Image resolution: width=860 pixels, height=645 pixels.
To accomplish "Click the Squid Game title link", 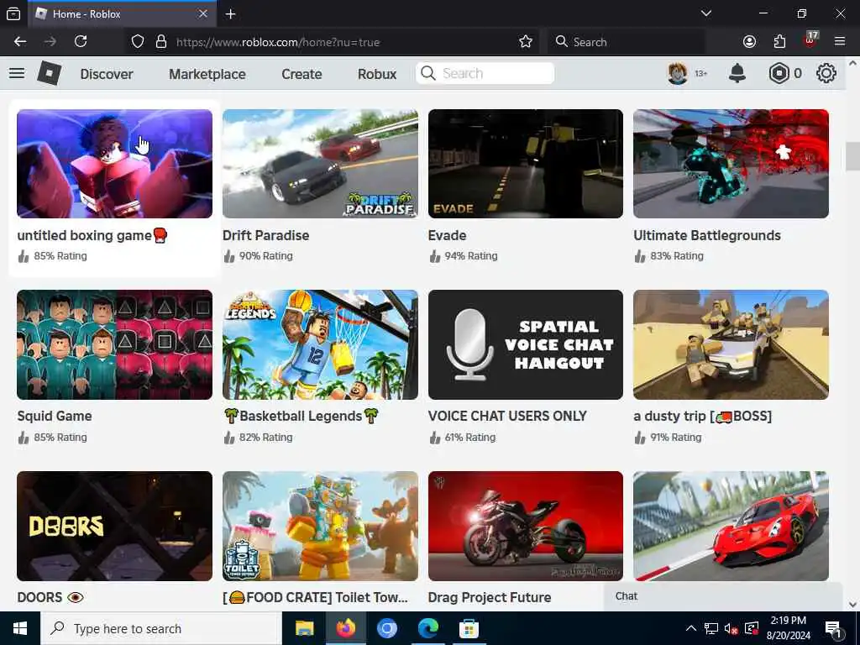I will click(x=55, y=417).
